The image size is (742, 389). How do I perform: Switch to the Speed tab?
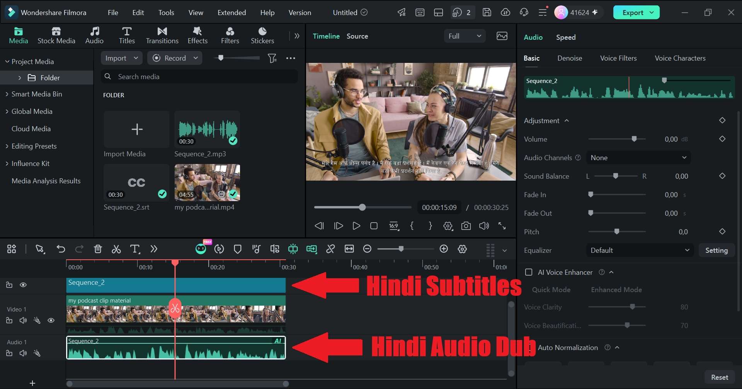pos(566,37)
